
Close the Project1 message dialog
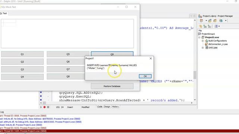coord(150,58)
